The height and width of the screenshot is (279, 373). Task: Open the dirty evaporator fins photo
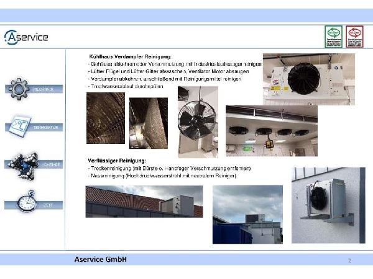(x=148, y=119)
